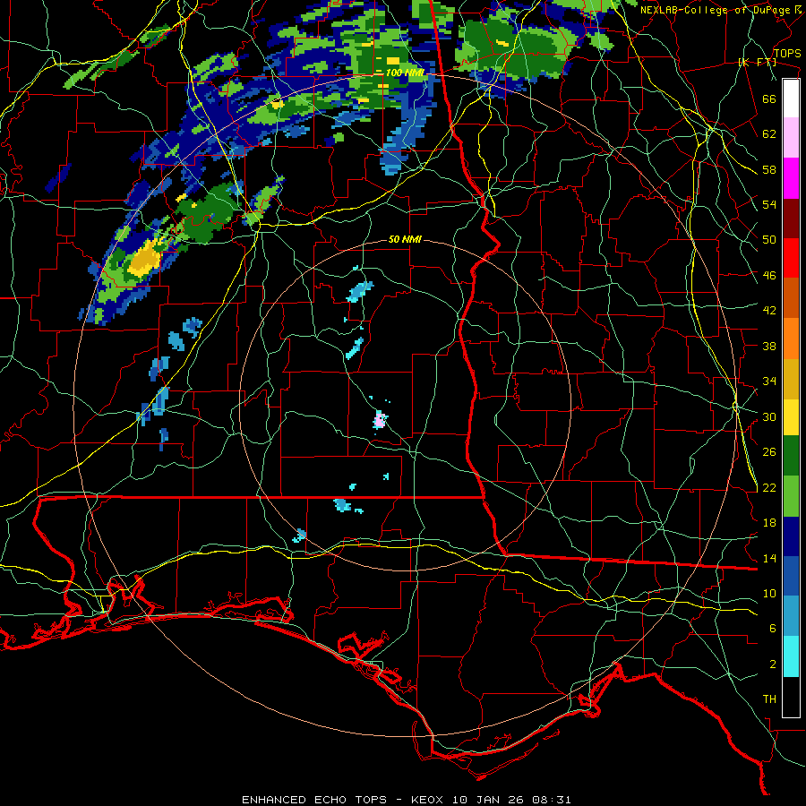Click the gold legend swatch

(x=791, y=378)
